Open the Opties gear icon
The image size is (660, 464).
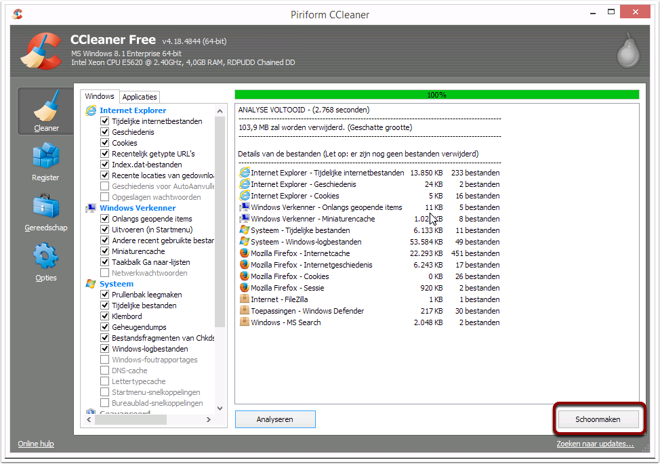pyautogui.click(x=46, y=256)
